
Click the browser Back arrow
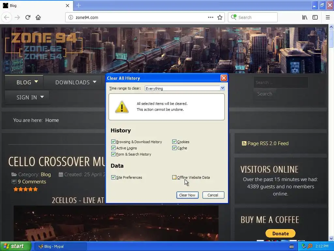point(7,17)
